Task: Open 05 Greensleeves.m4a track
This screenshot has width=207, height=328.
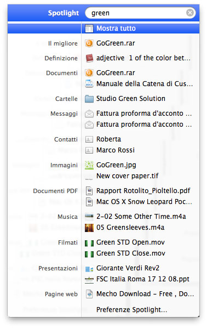Action: (x=130, y=228)
